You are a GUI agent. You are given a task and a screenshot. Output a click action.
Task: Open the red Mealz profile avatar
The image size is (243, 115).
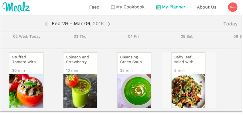(233, 7)
